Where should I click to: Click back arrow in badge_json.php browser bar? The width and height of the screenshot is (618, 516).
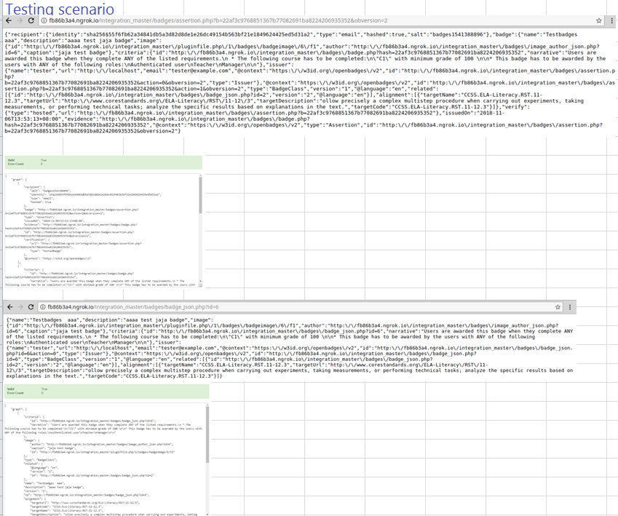(10, 306)
